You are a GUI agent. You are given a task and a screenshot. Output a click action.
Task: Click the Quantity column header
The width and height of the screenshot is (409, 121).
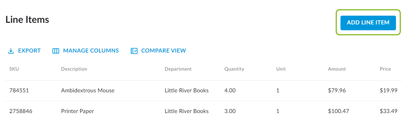tap(234, 69)
